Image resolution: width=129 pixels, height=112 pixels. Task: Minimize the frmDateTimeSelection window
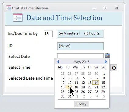point(94,8)
